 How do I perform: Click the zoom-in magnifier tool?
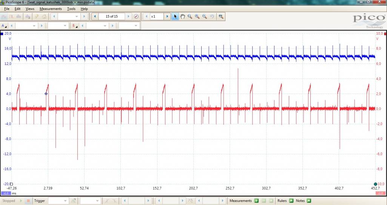coord(197,17)
